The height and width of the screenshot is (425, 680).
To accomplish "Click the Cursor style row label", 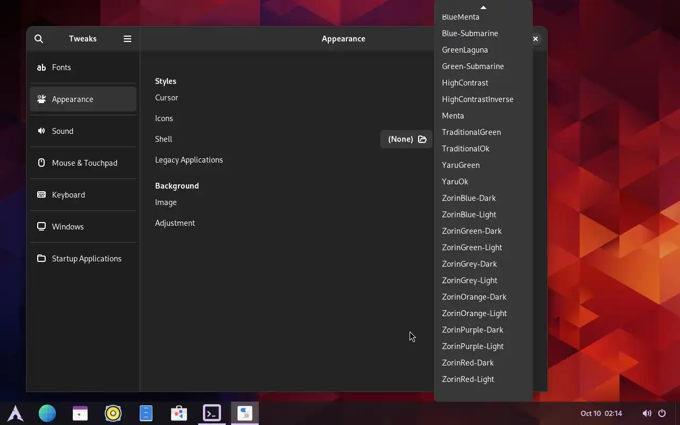I will (167, 98).
